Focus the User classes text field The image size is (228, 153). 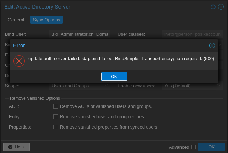click(x=193, y=34)
